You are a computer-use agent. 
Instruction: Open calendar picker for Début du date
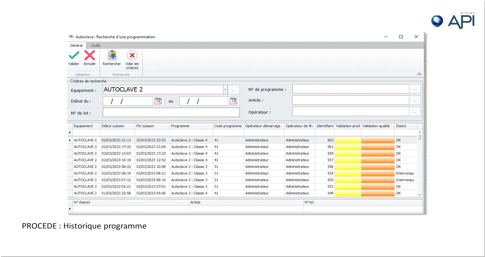point(158,101)
